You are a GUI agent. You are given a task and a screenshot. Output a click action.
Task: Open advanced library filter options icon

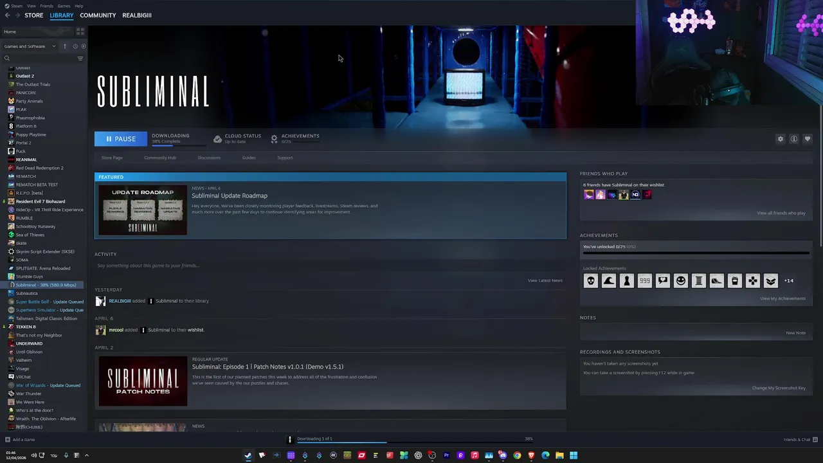[x=80, y=59]
